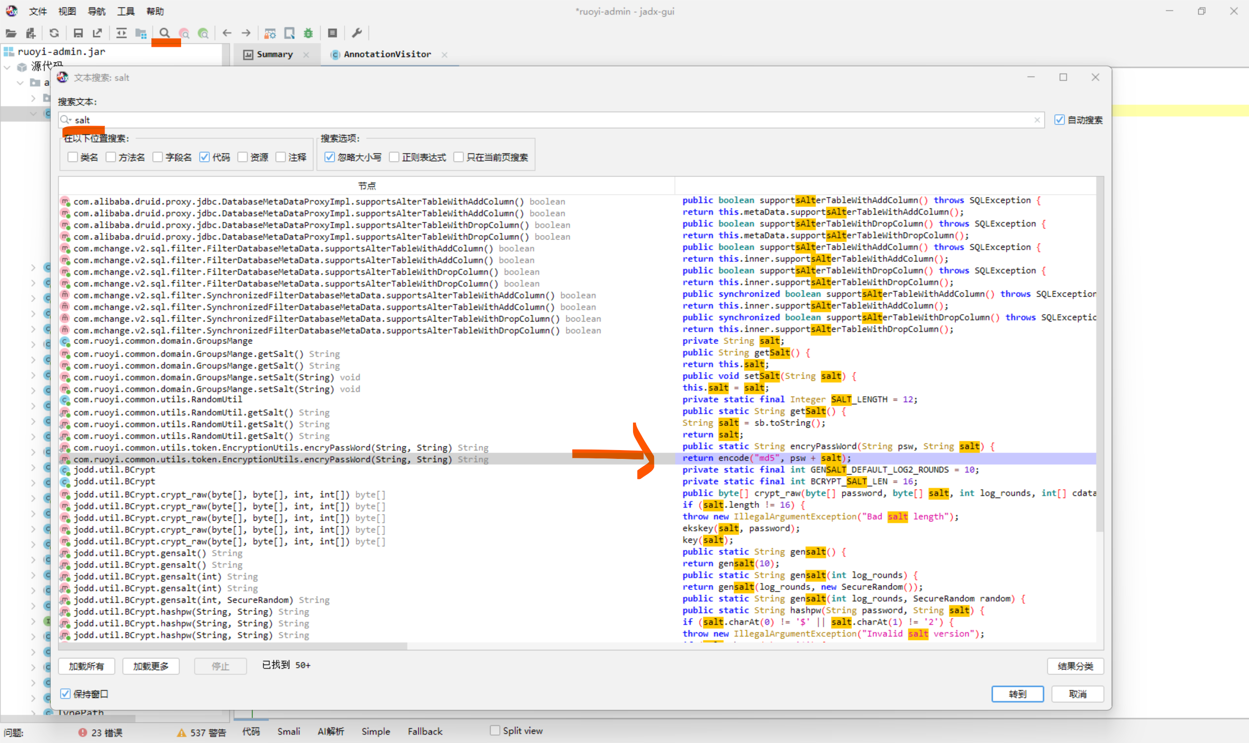Screen dimensions: 1249x743
Task: Navigate back with left arrow icon
Action: pyautogui.click(x=227, y=33)
